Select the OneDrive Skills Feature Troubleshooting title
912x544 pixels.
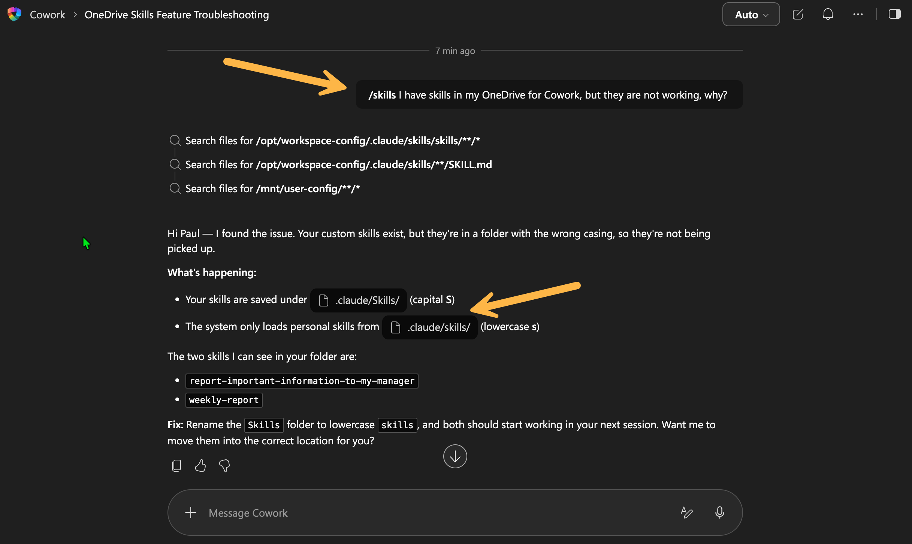point(176,15)
